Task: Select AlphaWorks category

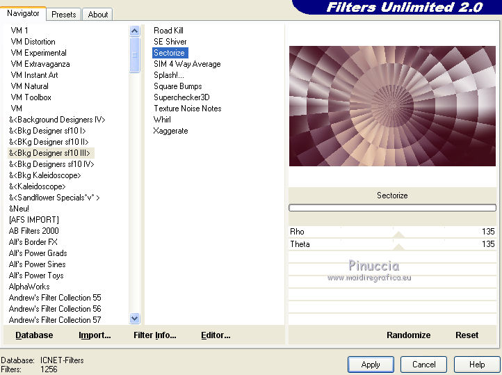Action: tap(29, 287)
